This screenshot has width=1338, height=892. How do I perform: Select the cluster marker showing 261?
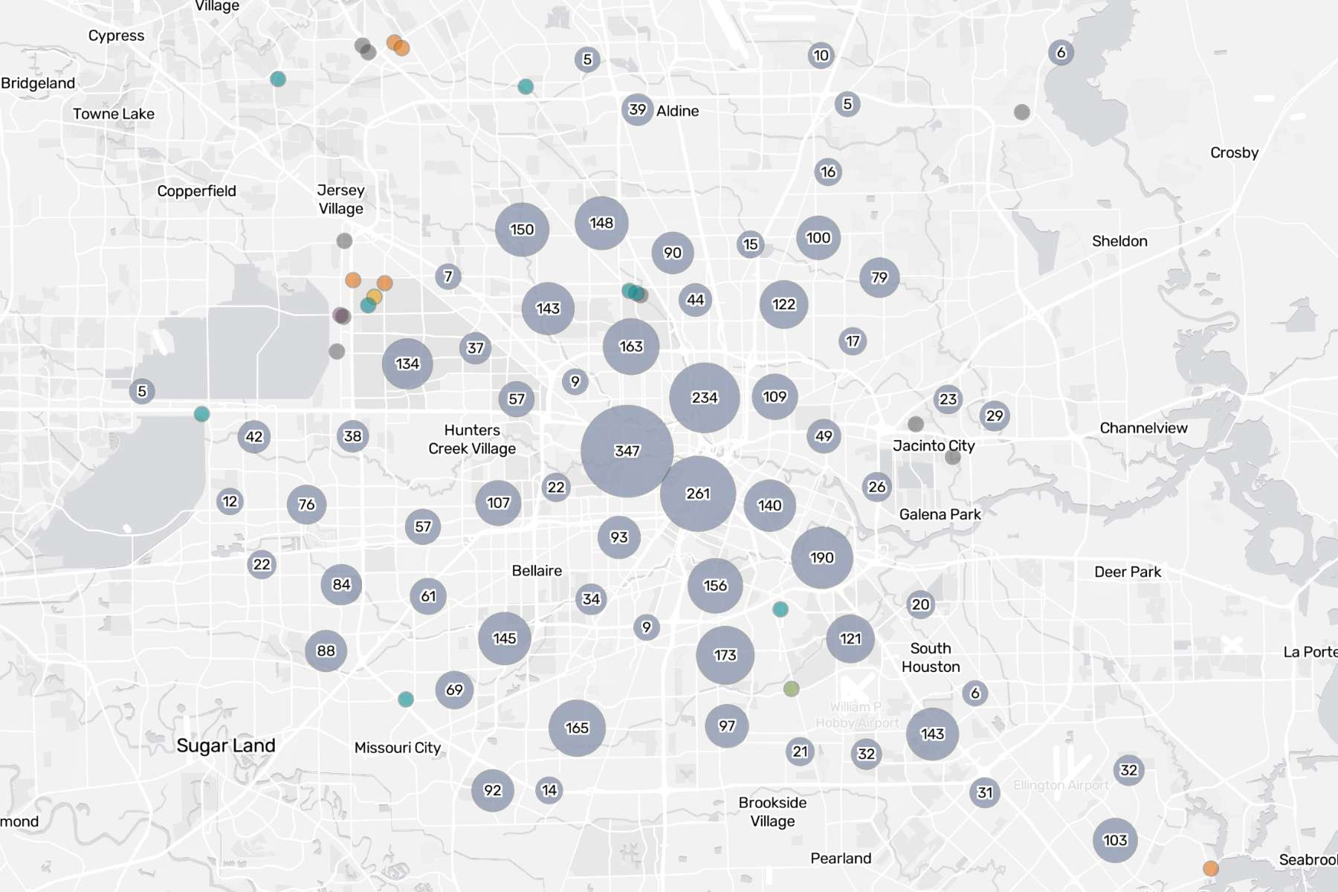pos(697,492)
